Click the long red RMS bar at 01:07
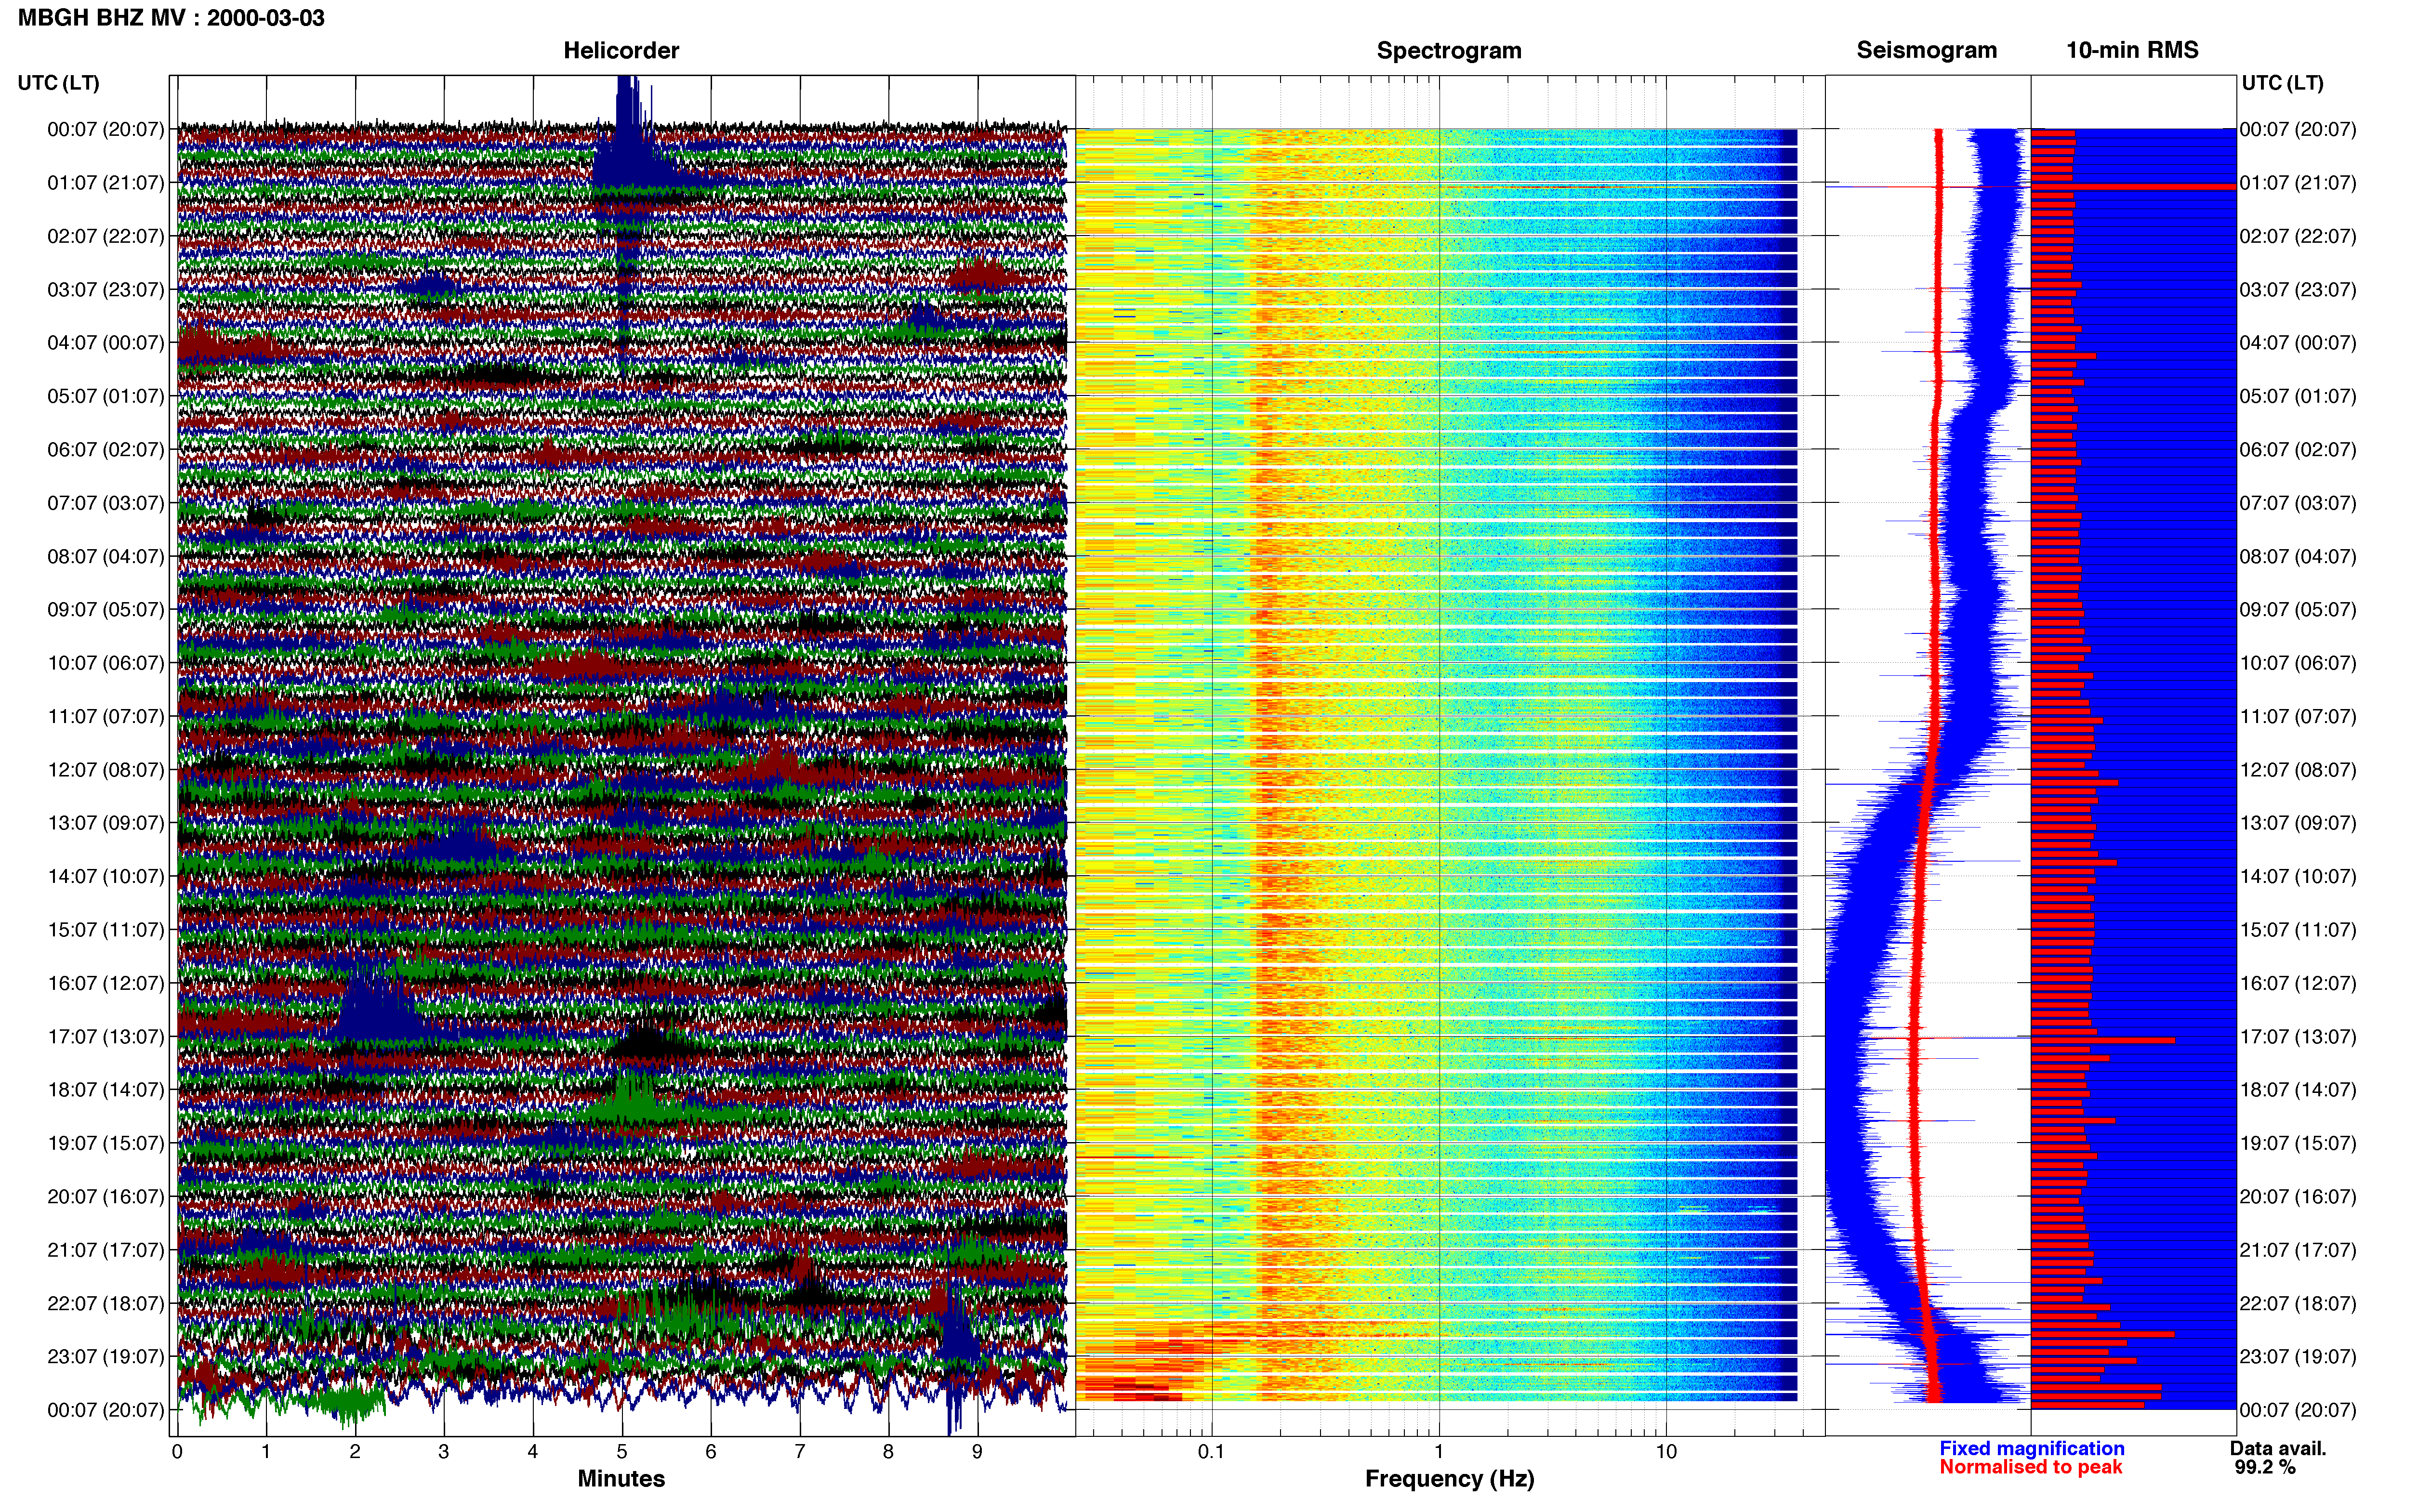The height and width of the screenshot is (1512, 2418). pyautogui.click(x=2133, y=187)
